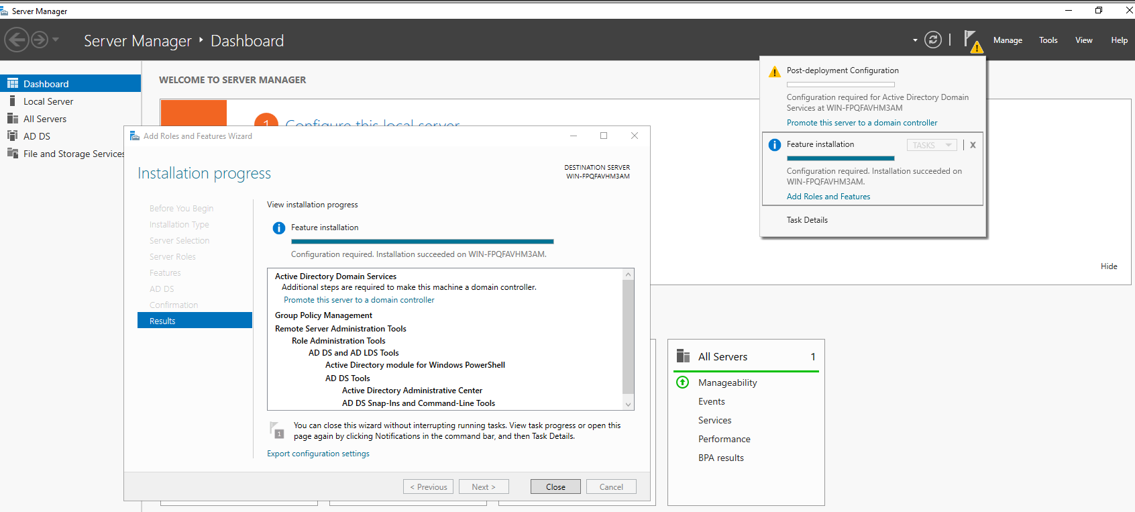This screenshot has width=1135, height=512.
Task: Open the Manage menu
Action: pyautogui.click(x=1008, y=40)
